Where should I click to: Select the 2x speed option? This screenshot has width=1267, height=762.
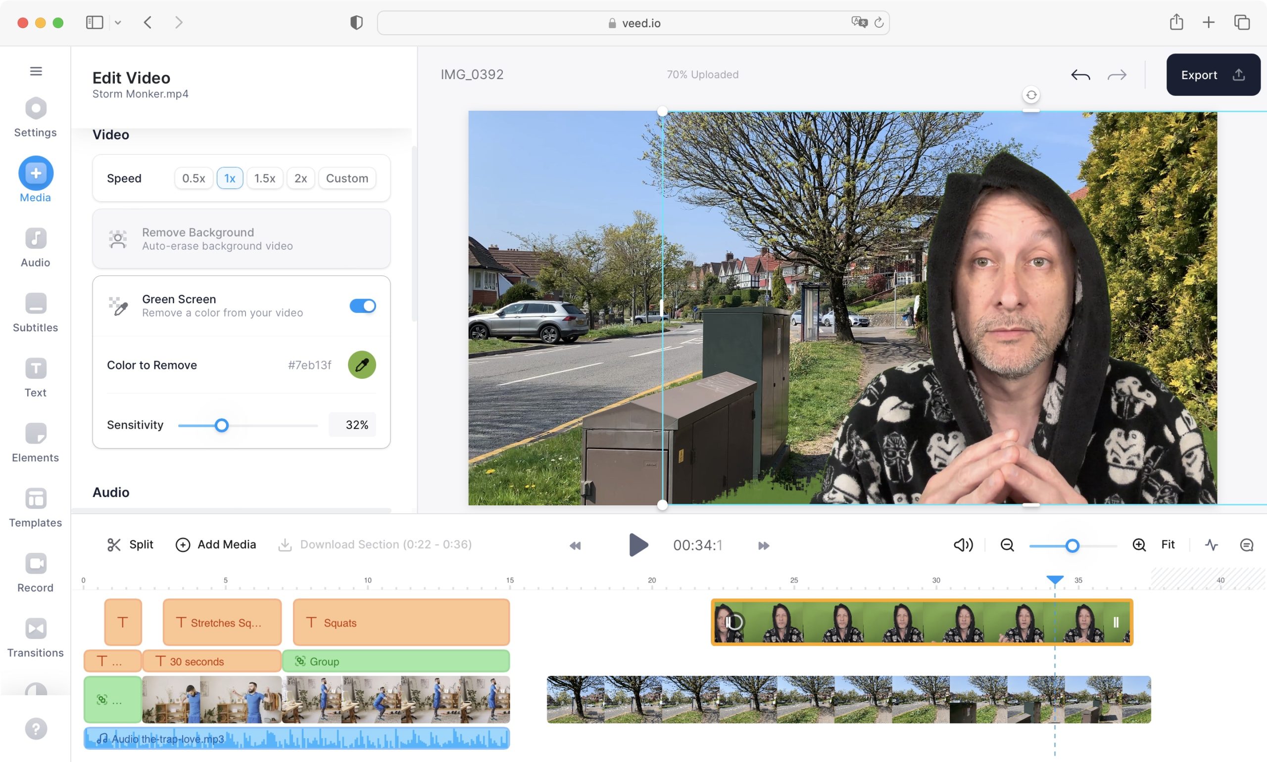tap(300, 178)
